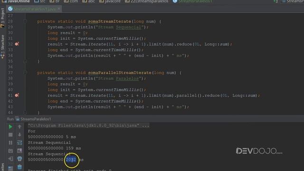
Task: Toggle soft-wrap in run console
Action: [19, 142]
